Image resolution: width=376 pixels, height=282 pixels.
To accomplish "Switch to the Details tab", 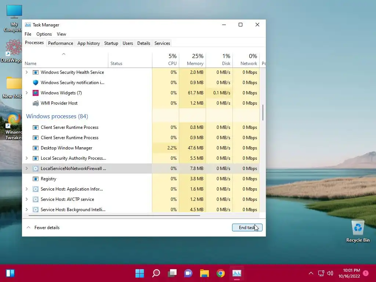I will [x=144, y=43].
